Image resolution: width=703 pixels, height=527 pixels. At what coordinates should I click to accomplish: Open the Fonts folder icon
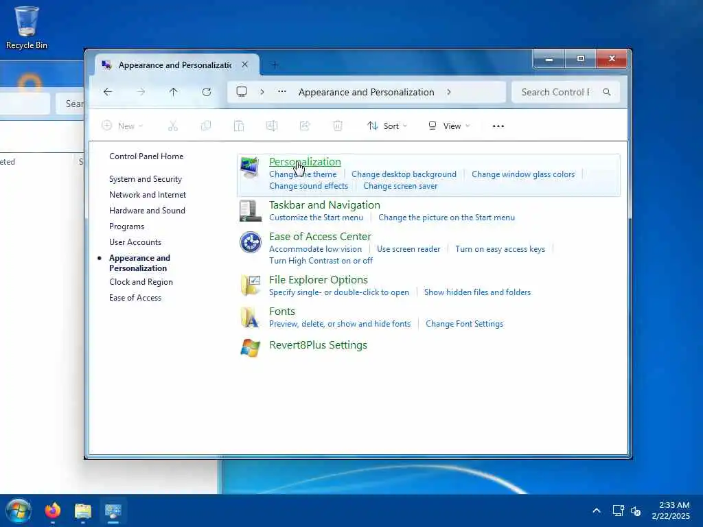tap(250, 317)
